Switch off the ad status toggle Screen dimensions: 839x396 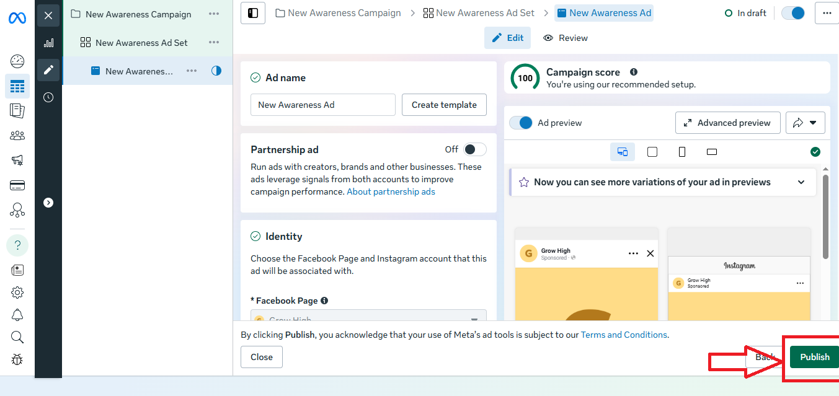tap(792, 13)
